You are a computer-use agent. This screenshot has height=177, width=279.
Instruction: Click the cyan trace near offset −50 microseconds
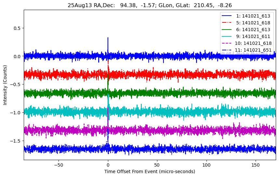59,112
